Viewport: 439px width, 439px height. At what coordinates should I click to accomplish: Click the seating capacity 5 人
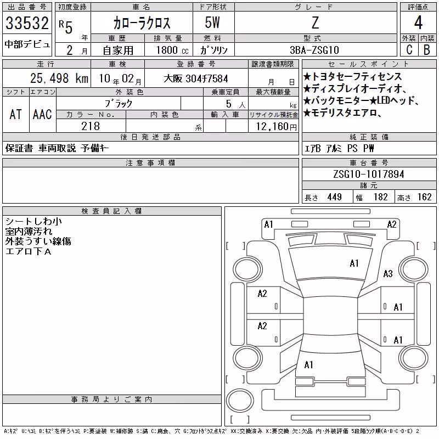coord(235,104)
